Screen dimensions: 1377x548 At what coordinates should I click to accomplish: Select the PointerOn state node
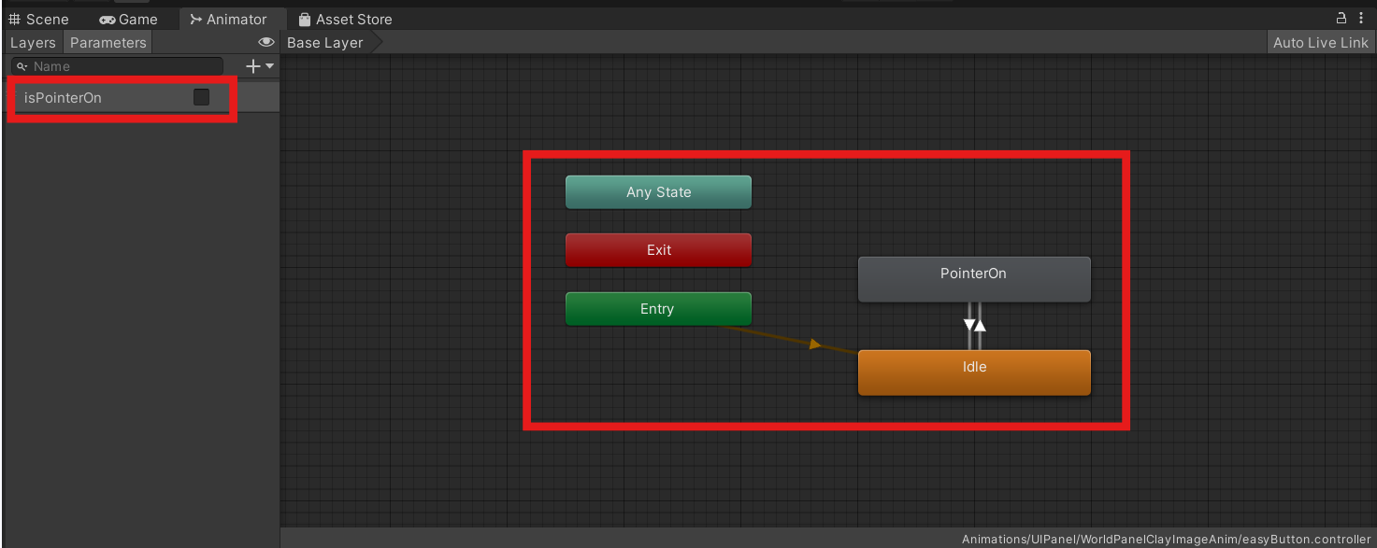974,279
